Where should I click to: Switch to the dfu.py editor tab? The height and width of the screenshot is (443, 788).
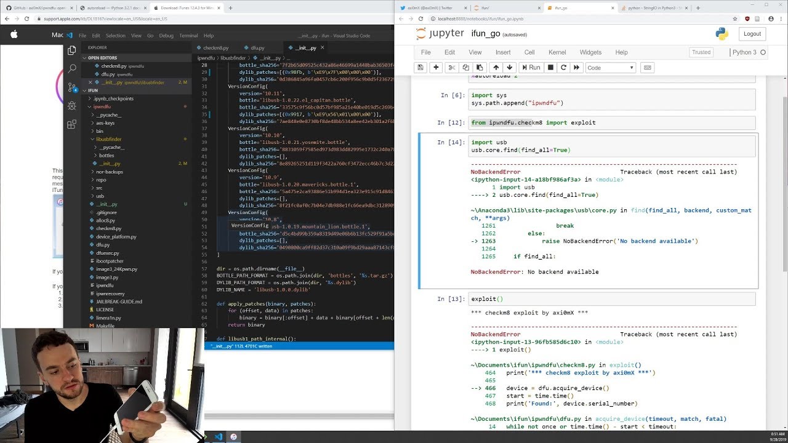257,47
